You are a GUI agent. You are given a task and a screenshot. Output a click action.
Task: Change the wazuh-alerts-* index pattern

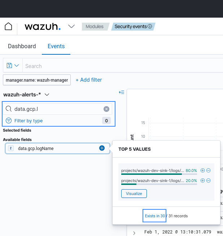pos(26,95)
